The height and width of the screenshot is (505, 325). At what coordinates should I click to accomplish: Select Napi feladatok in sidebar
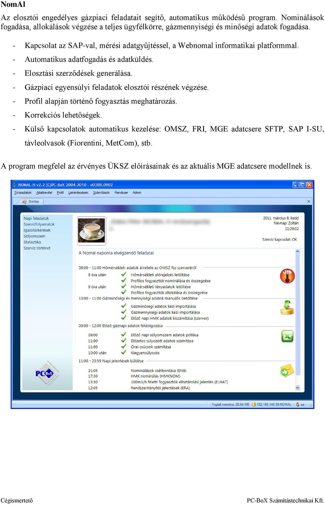[36, 218]
